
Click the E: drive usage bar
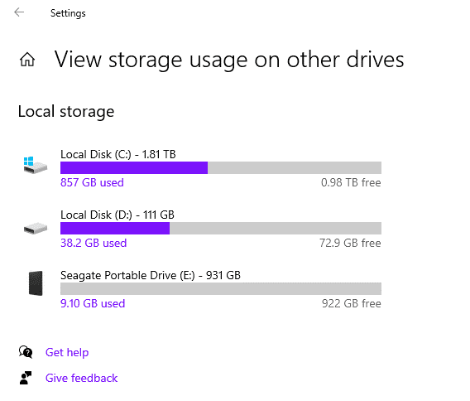pyautogui.click(x=221, y=289)
